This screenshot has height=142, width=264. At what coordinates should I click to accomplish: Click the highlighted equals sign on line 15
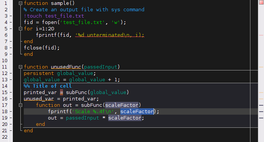61,93
